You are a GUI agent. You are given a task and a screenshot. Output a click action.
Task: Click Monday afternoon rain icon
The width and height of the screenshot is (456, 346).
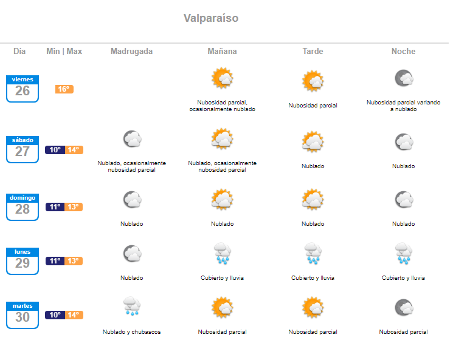[x=313, y=253]
